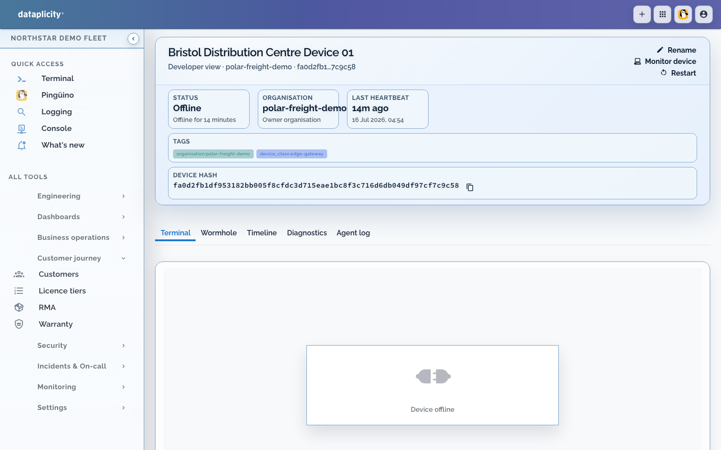Image resolution: width=721 pixels, height=450 pixels.
Task: Expand the Business operations section chevron
Action: tap(123, 238)
